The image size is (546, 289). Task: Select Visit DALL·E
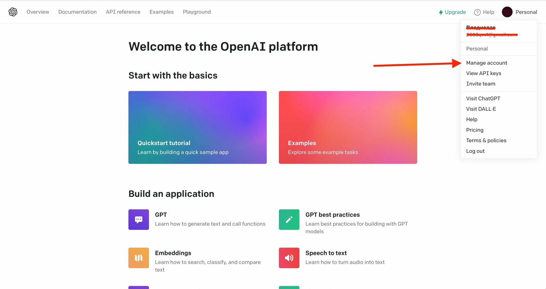(481, 109)
